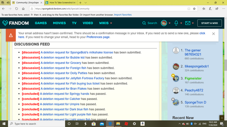Open Task View in taskbar
This screenshot has height=127, width=227.
coord(77,124)
